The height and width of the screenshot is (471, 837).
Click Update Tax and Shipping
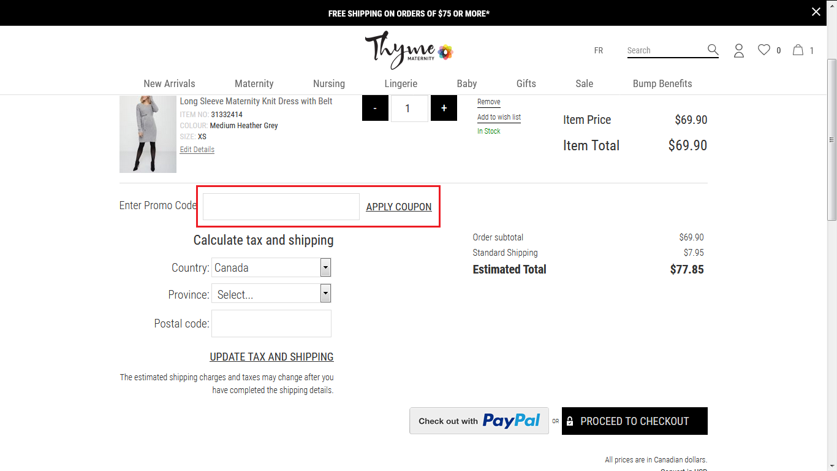point(271,357)
